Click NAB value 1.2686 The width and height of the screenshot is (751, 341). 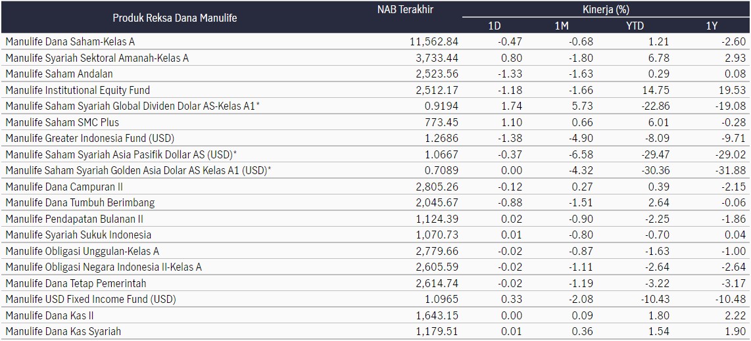click(x=443, y=138)
